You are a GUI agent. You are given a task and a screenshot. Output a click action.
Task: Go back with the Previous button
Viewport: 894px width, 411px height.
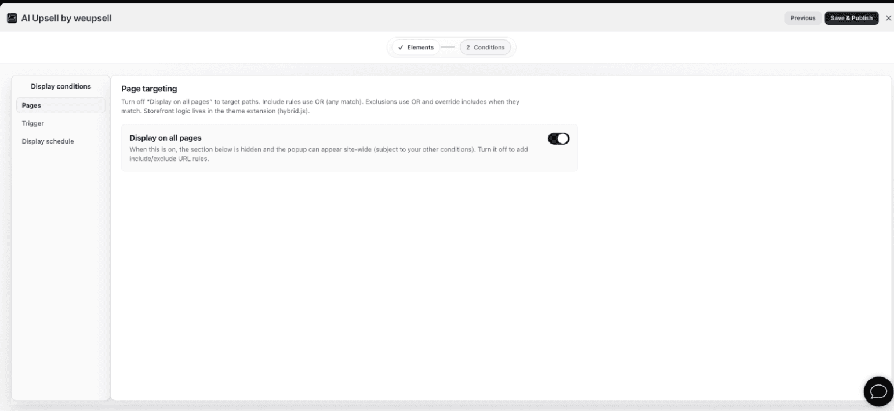(x=803, y=18)
